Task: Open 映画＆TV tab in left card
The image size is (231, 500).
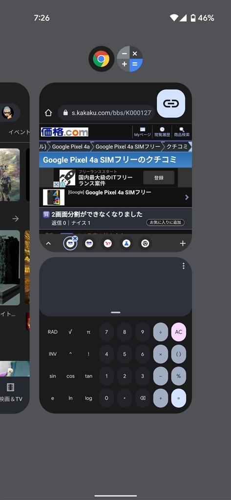Action: point(11,393)
